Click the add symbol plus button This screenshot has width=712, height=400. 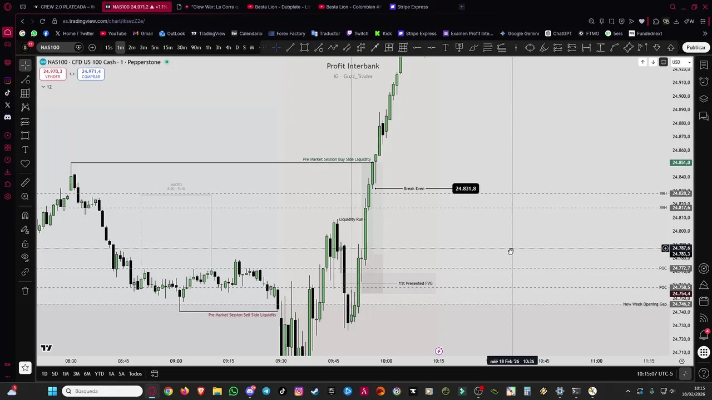[x=92, y=48]
